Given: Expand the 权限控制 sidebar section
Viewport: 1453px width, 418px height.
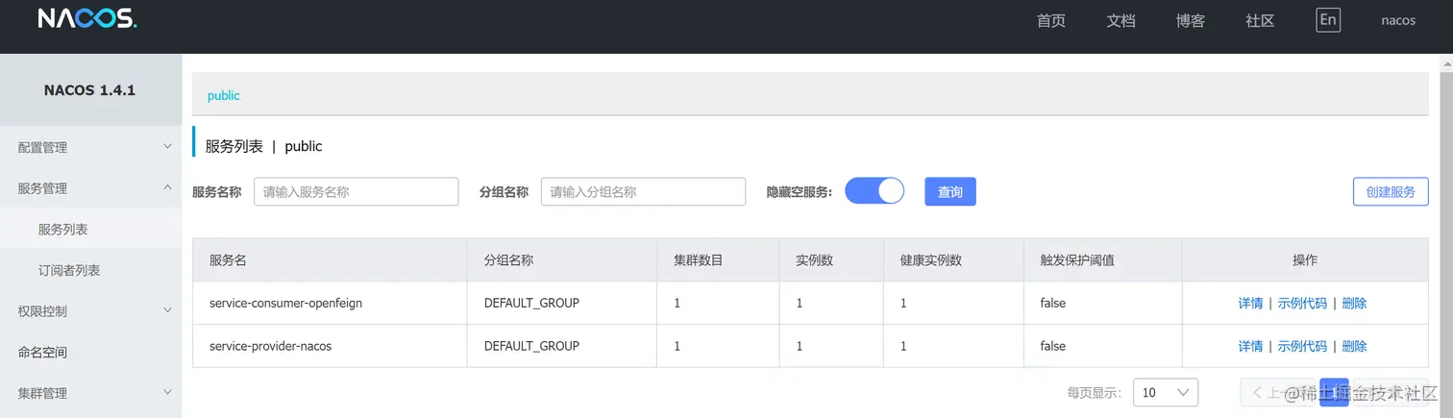Looking at the screenshot, I should (91, 311).
